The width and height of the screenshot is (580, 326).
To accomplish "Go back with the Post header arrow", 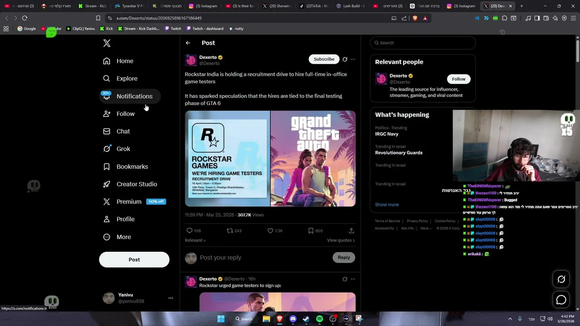I will [188, 43].
